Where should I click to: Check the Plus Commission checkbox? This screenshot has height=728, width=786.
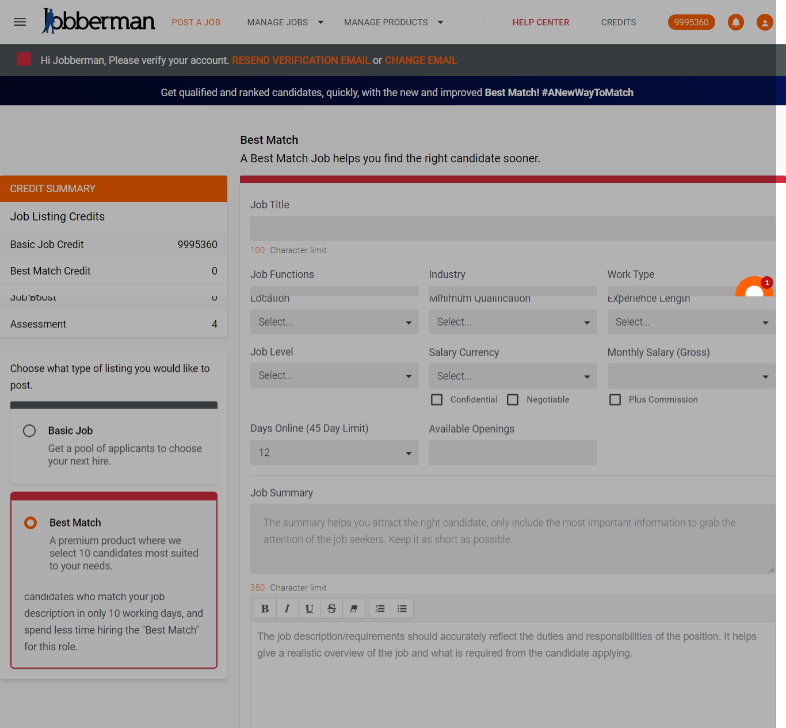tap(615, 399)
